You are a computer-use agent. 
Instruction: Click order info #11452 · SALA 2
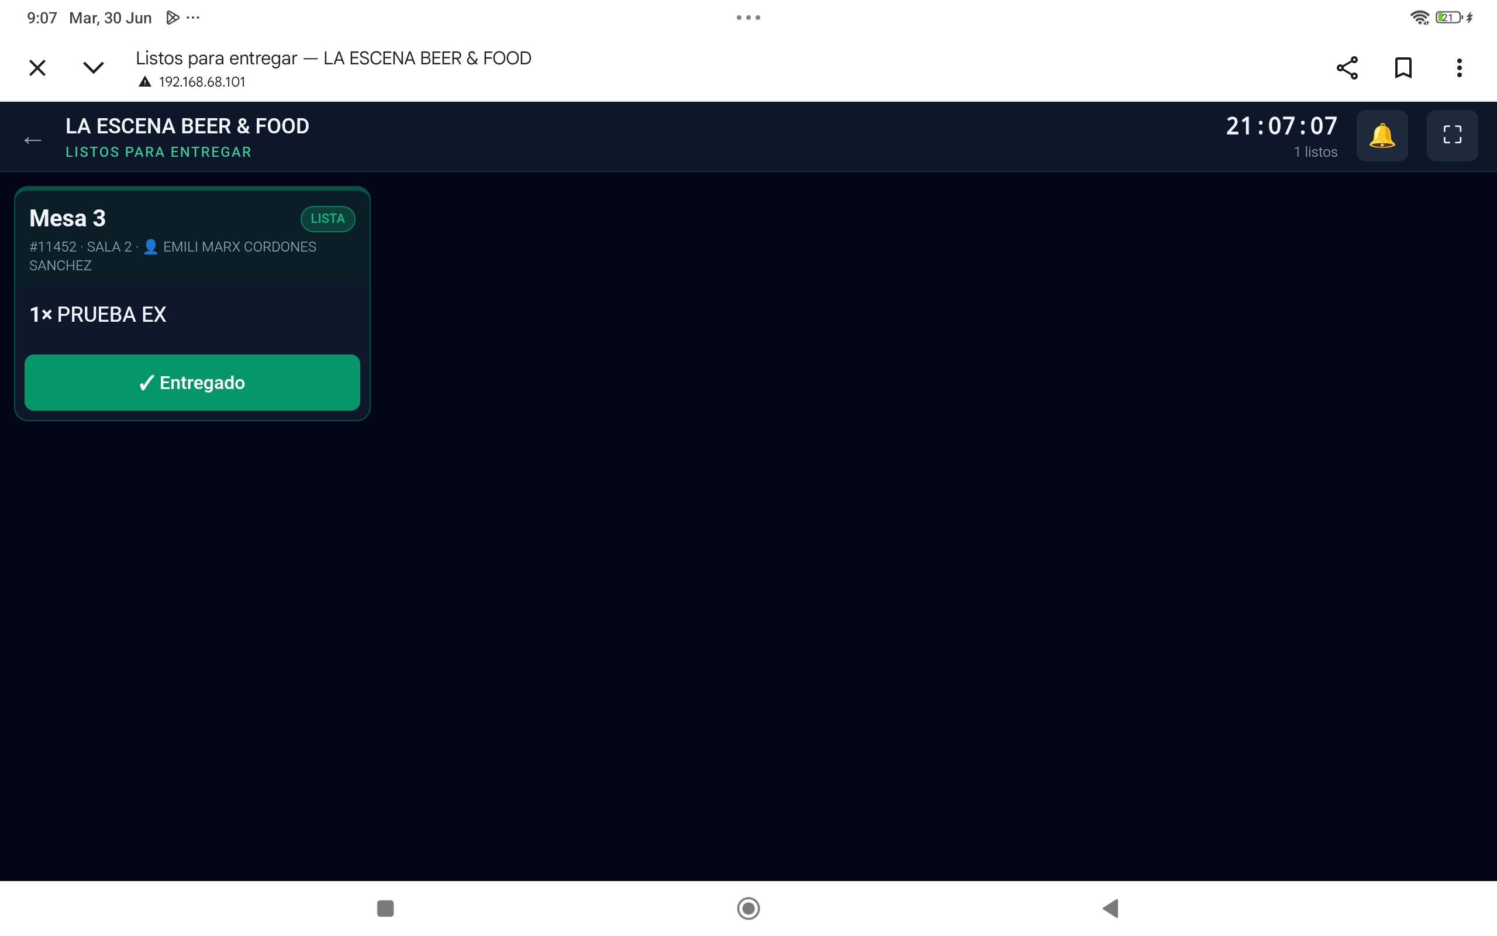click(x=81, y=247)
